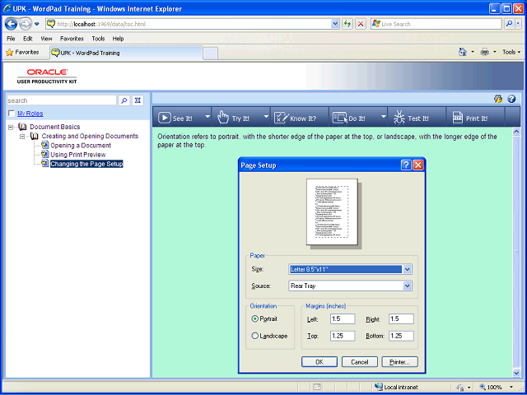This screenshot has width=527, height=395.
Task: Select the Landscape orientation radio button
Action: pos(254,336)
